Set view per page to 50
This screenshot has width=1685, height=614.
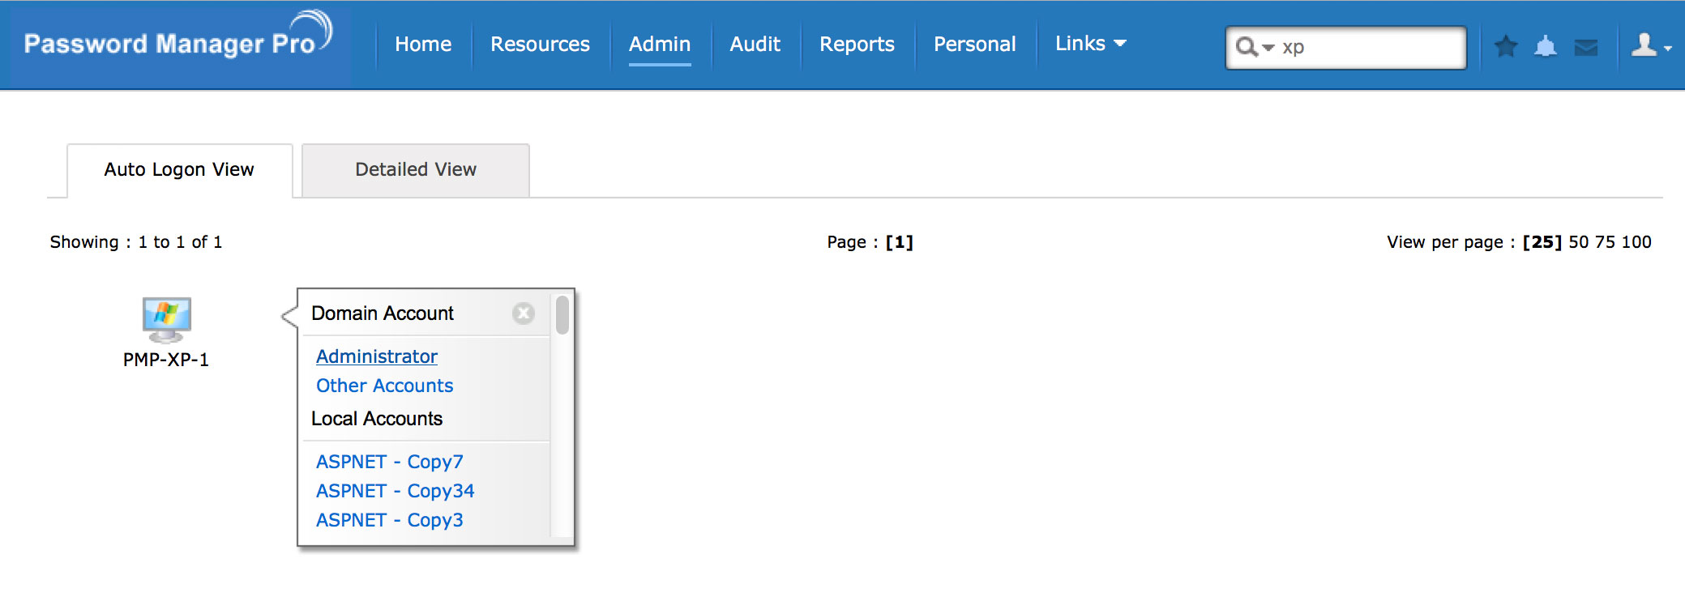coord(1579,242)
